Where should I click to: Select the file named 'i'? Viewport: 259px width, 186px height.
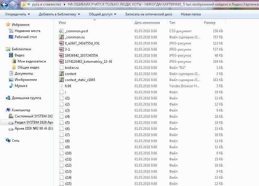point(65,92)
